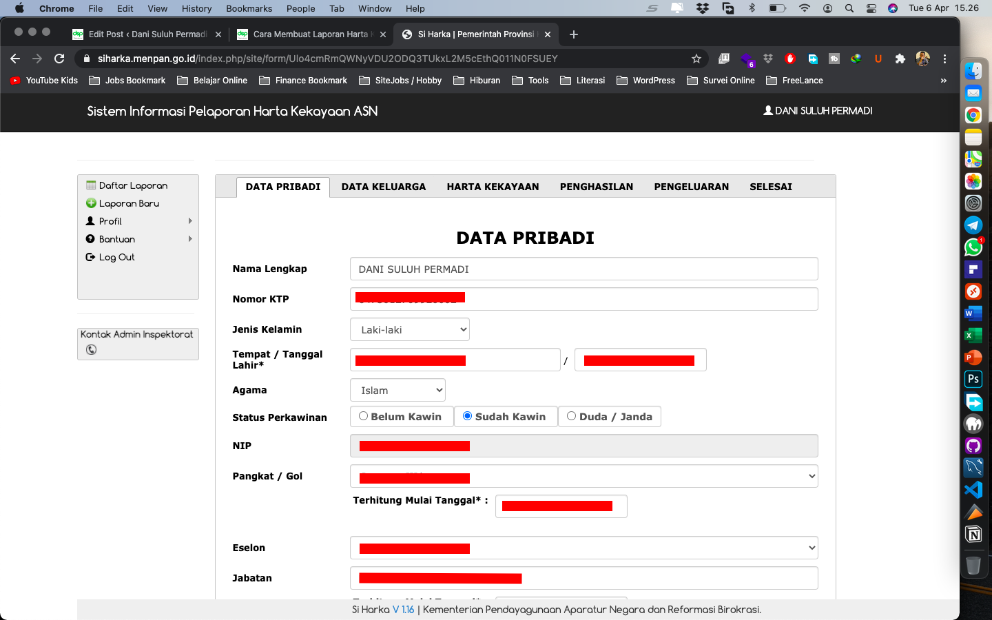The height and width of the screenshot is (620, 992).
Task: Open the Chrome Extensions puzzle icon
Action: point(900,59)
